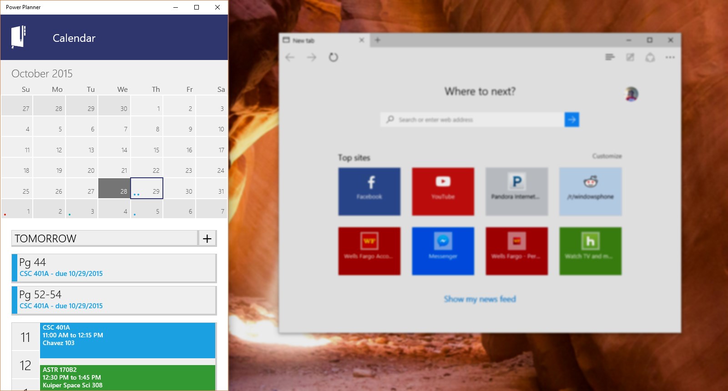Open the web note icon in the browser
Screen dimensions: 728x391
[630, 57]
